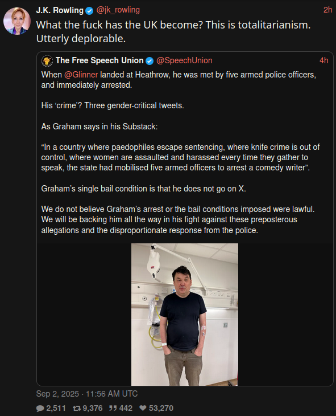Click the blue verified badge beside J.K. Rowling
The height and width of the screenshot is (416, 336).
(89, 11)
